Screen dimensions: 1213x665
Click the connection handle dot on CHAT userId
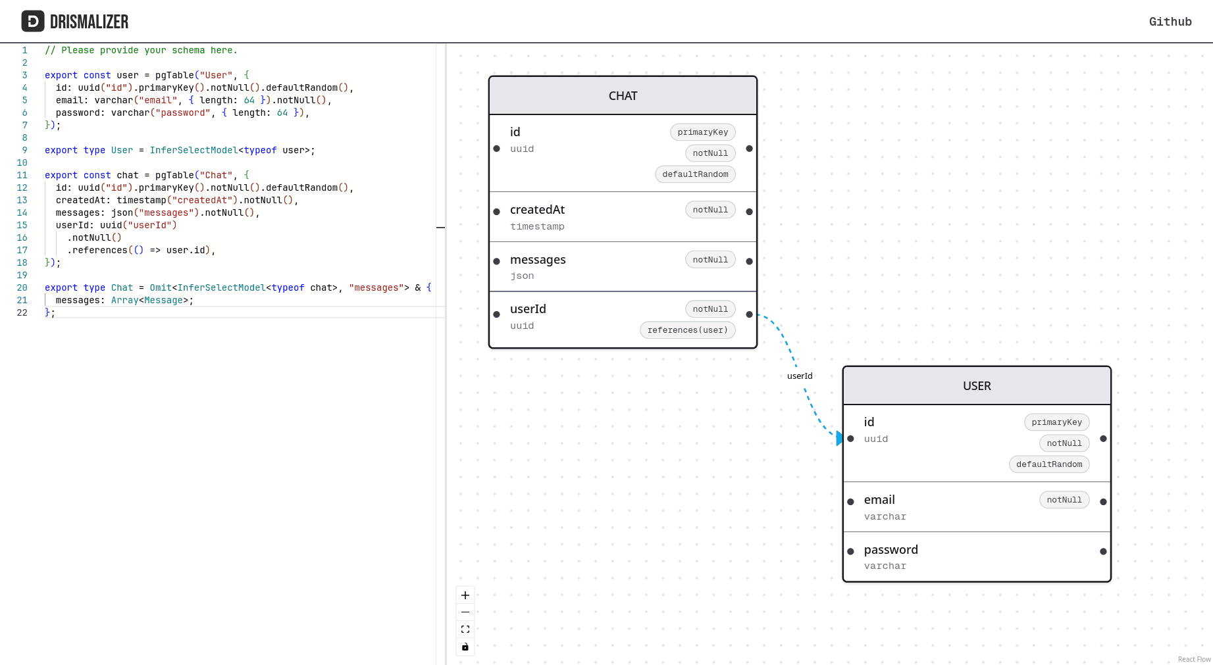click(749, 314)
